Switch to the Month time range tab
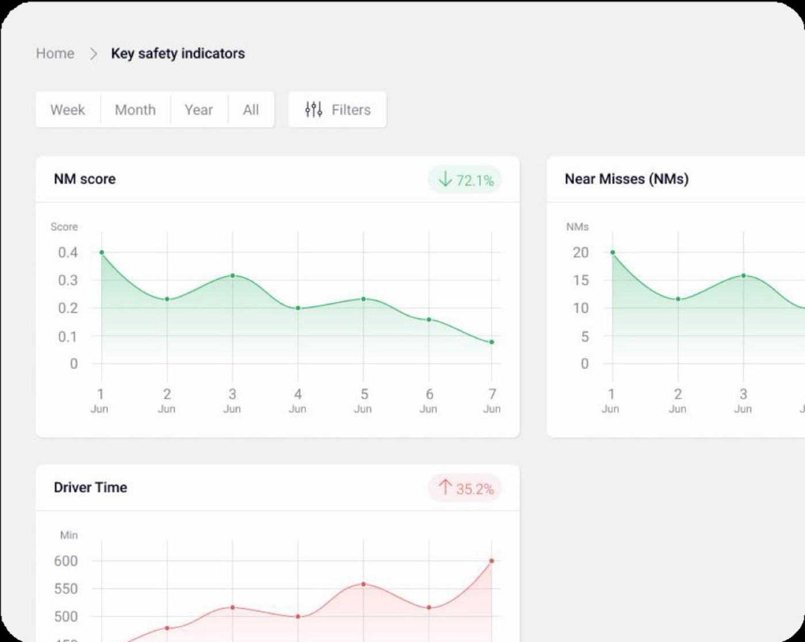The image size is (805, 642). 135,109
